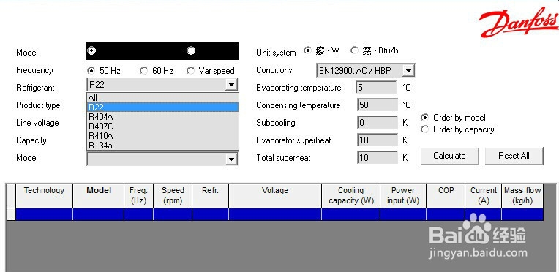Pick R410A from the refrigerant list
Image resolution: width=559 pixels, height=272 pixels.
coord(162,136)
